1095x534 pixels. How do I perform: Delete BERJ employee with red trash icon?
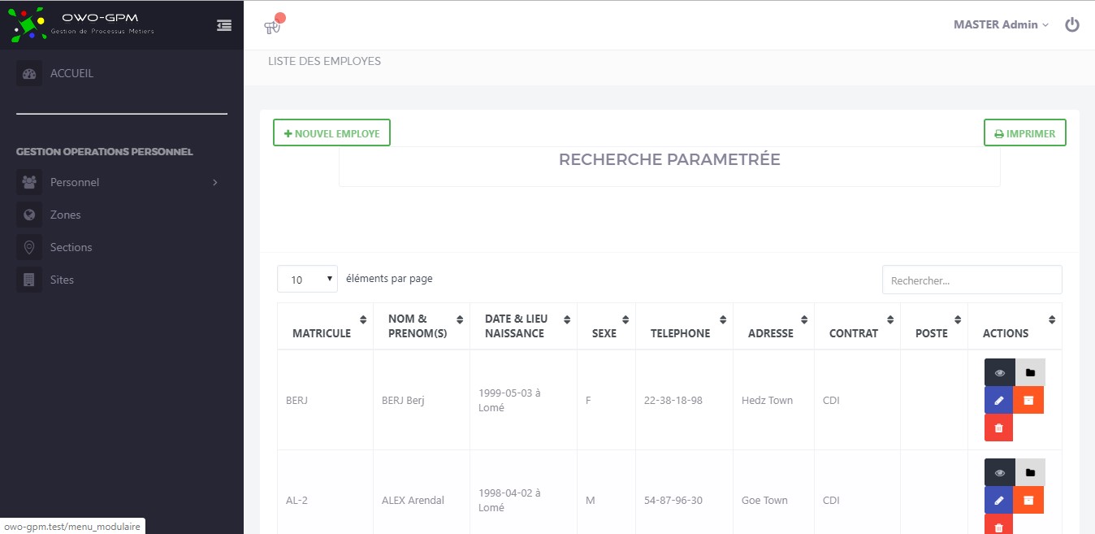coord(998,428)
